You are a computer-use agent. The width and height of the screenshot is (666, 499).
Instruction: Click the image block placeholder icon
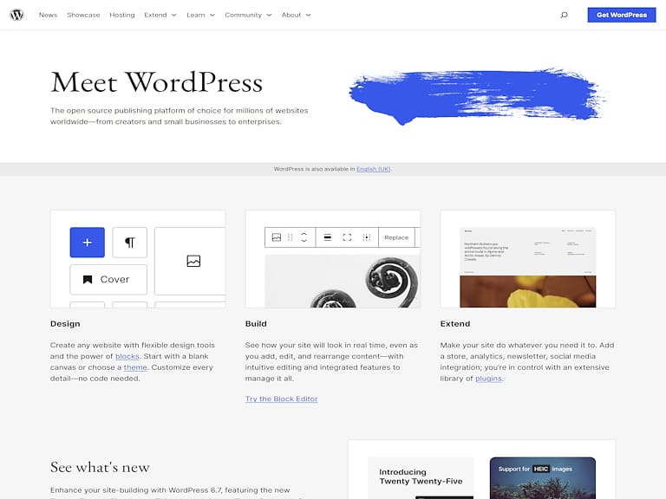(193, 261)
